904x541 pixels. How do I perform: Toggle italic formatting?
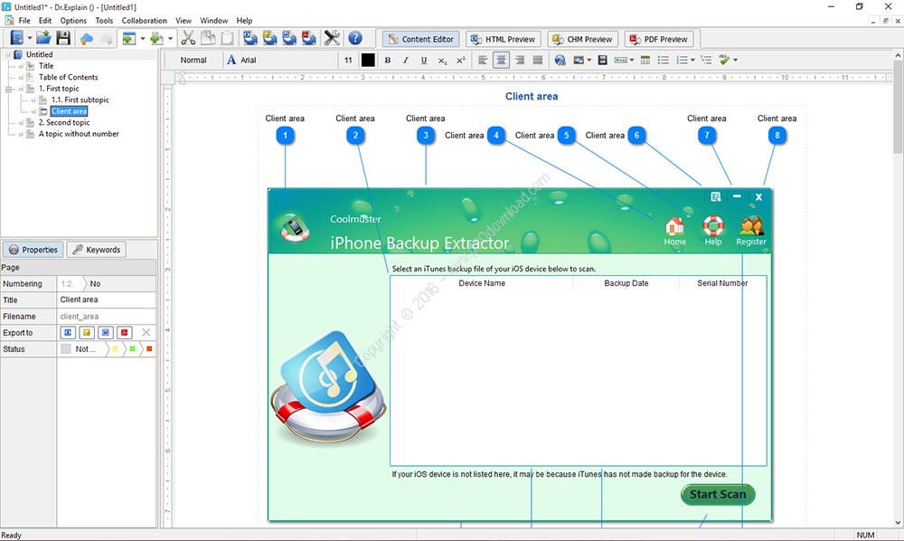click(x=405, y=60)
